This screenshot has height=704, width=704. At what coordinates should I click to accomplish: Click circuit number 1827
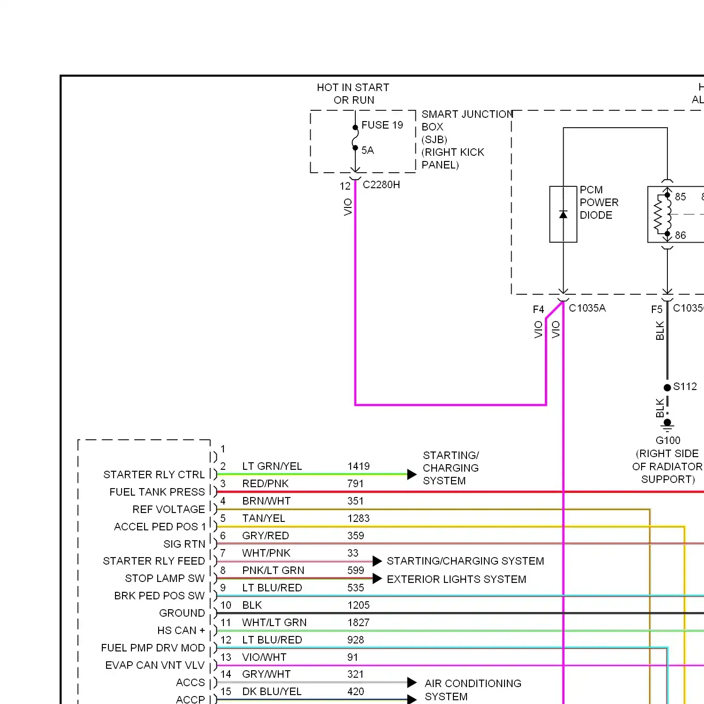click(359, 623)
